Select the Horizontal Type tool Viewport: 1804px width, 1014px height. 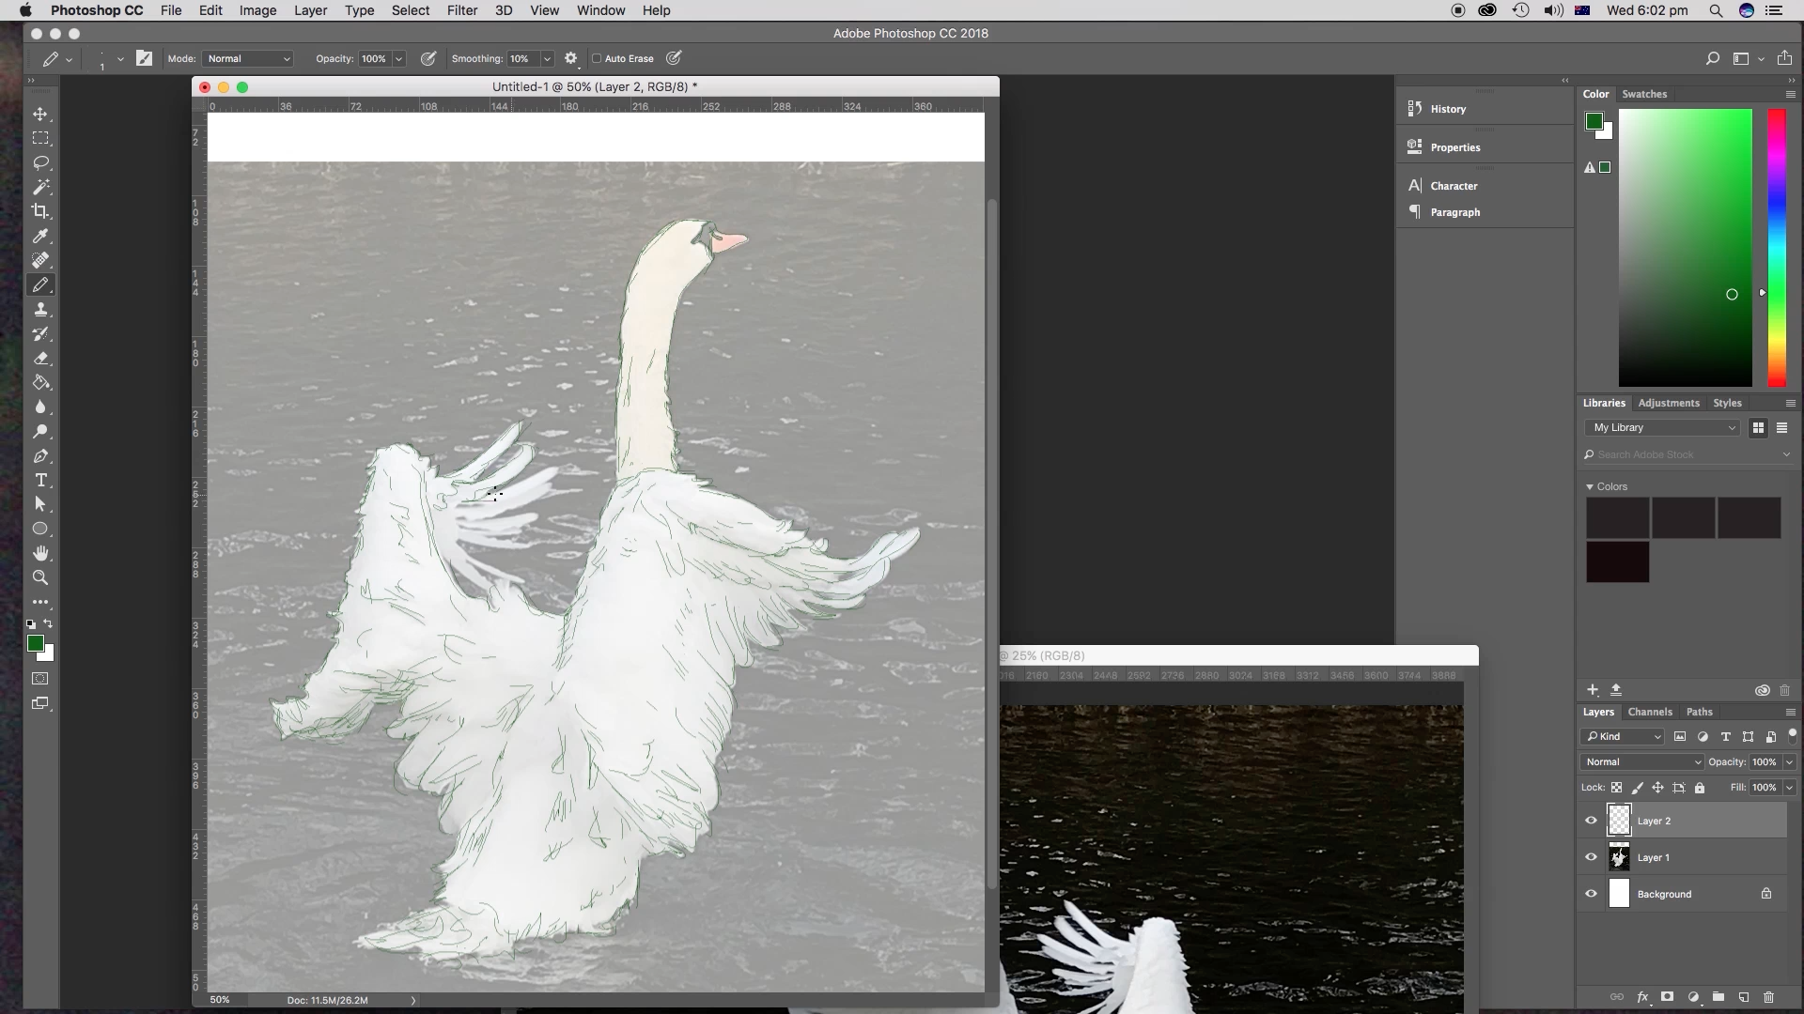40,480
